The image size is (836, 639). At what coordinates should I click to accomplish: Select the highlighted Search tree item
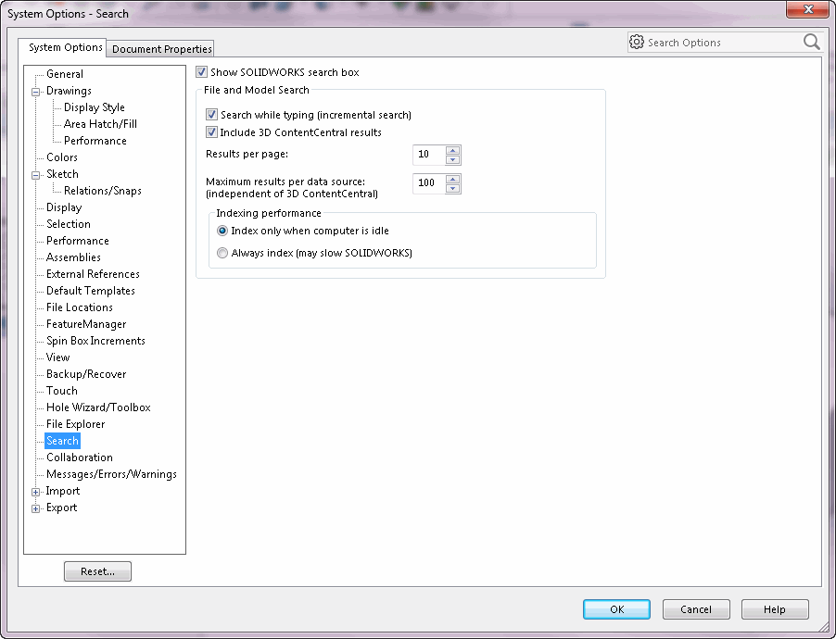click(x=62, y=441)
